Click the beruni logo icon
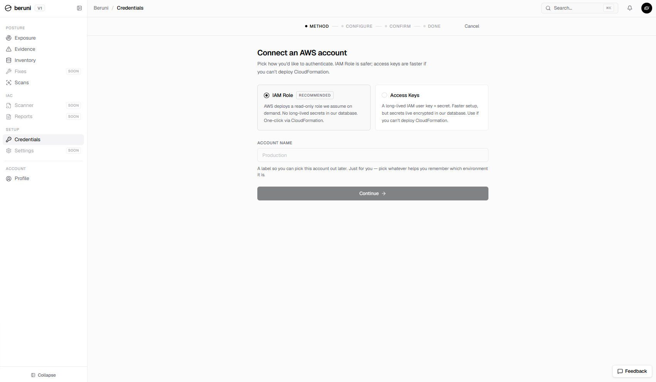656x382 pixels. (x=8, y=8)
